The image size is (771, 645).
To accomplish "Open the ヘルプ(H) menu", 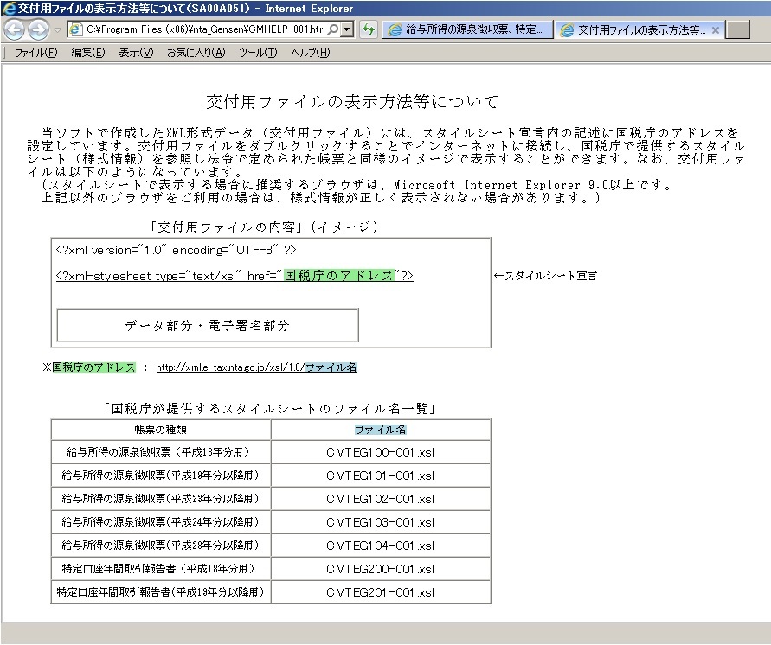I will coord(311,53).
